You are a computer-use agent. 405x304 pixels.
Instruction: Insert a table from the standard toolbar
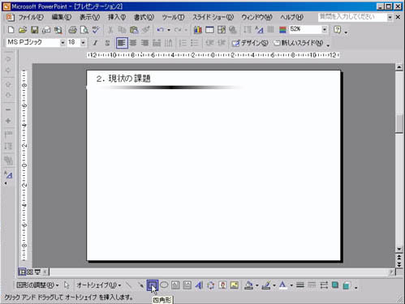[209, 30]
